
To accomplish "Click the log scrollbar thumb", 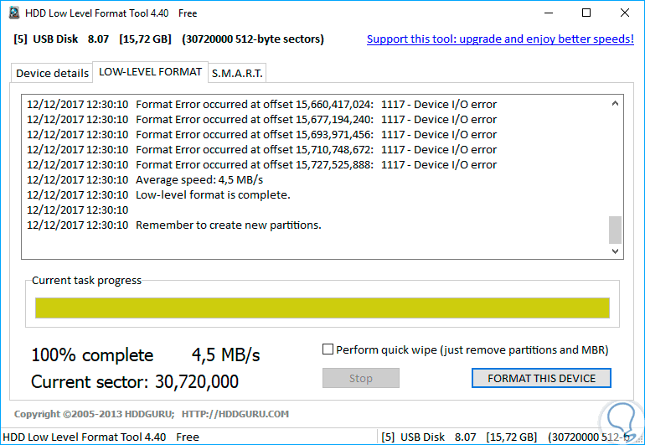I will (616, 229).
